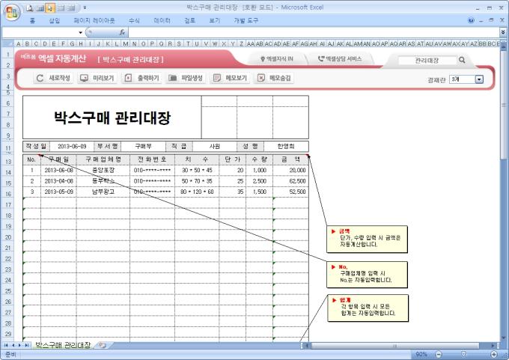The width and height of the screenshot is (509, 360).
Task: Select the supplier cell 남부창고
Action: coord(103,192)
